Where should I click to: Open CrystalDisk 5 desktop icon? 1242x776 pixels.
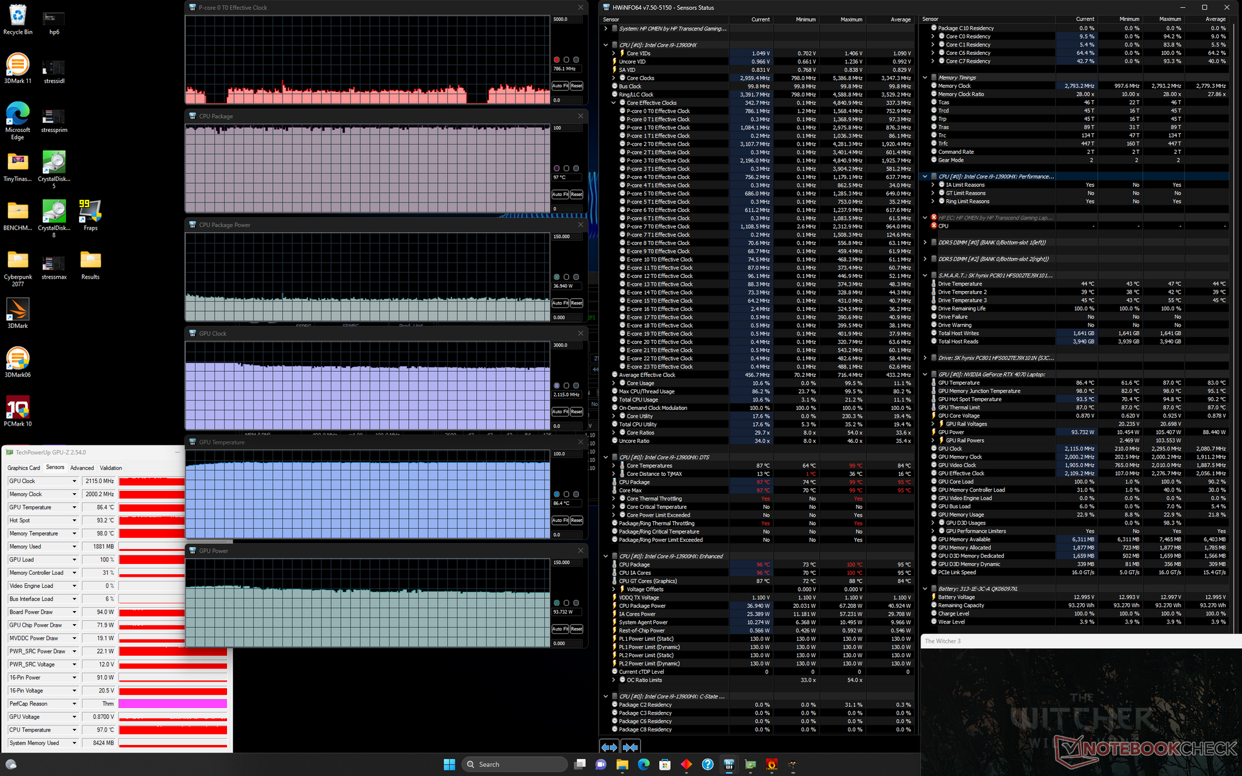tap(54, 169)
